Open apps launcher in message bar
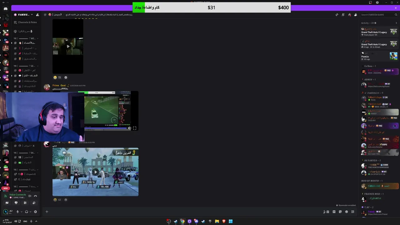400x225 pixels. (x=353, y=212)
